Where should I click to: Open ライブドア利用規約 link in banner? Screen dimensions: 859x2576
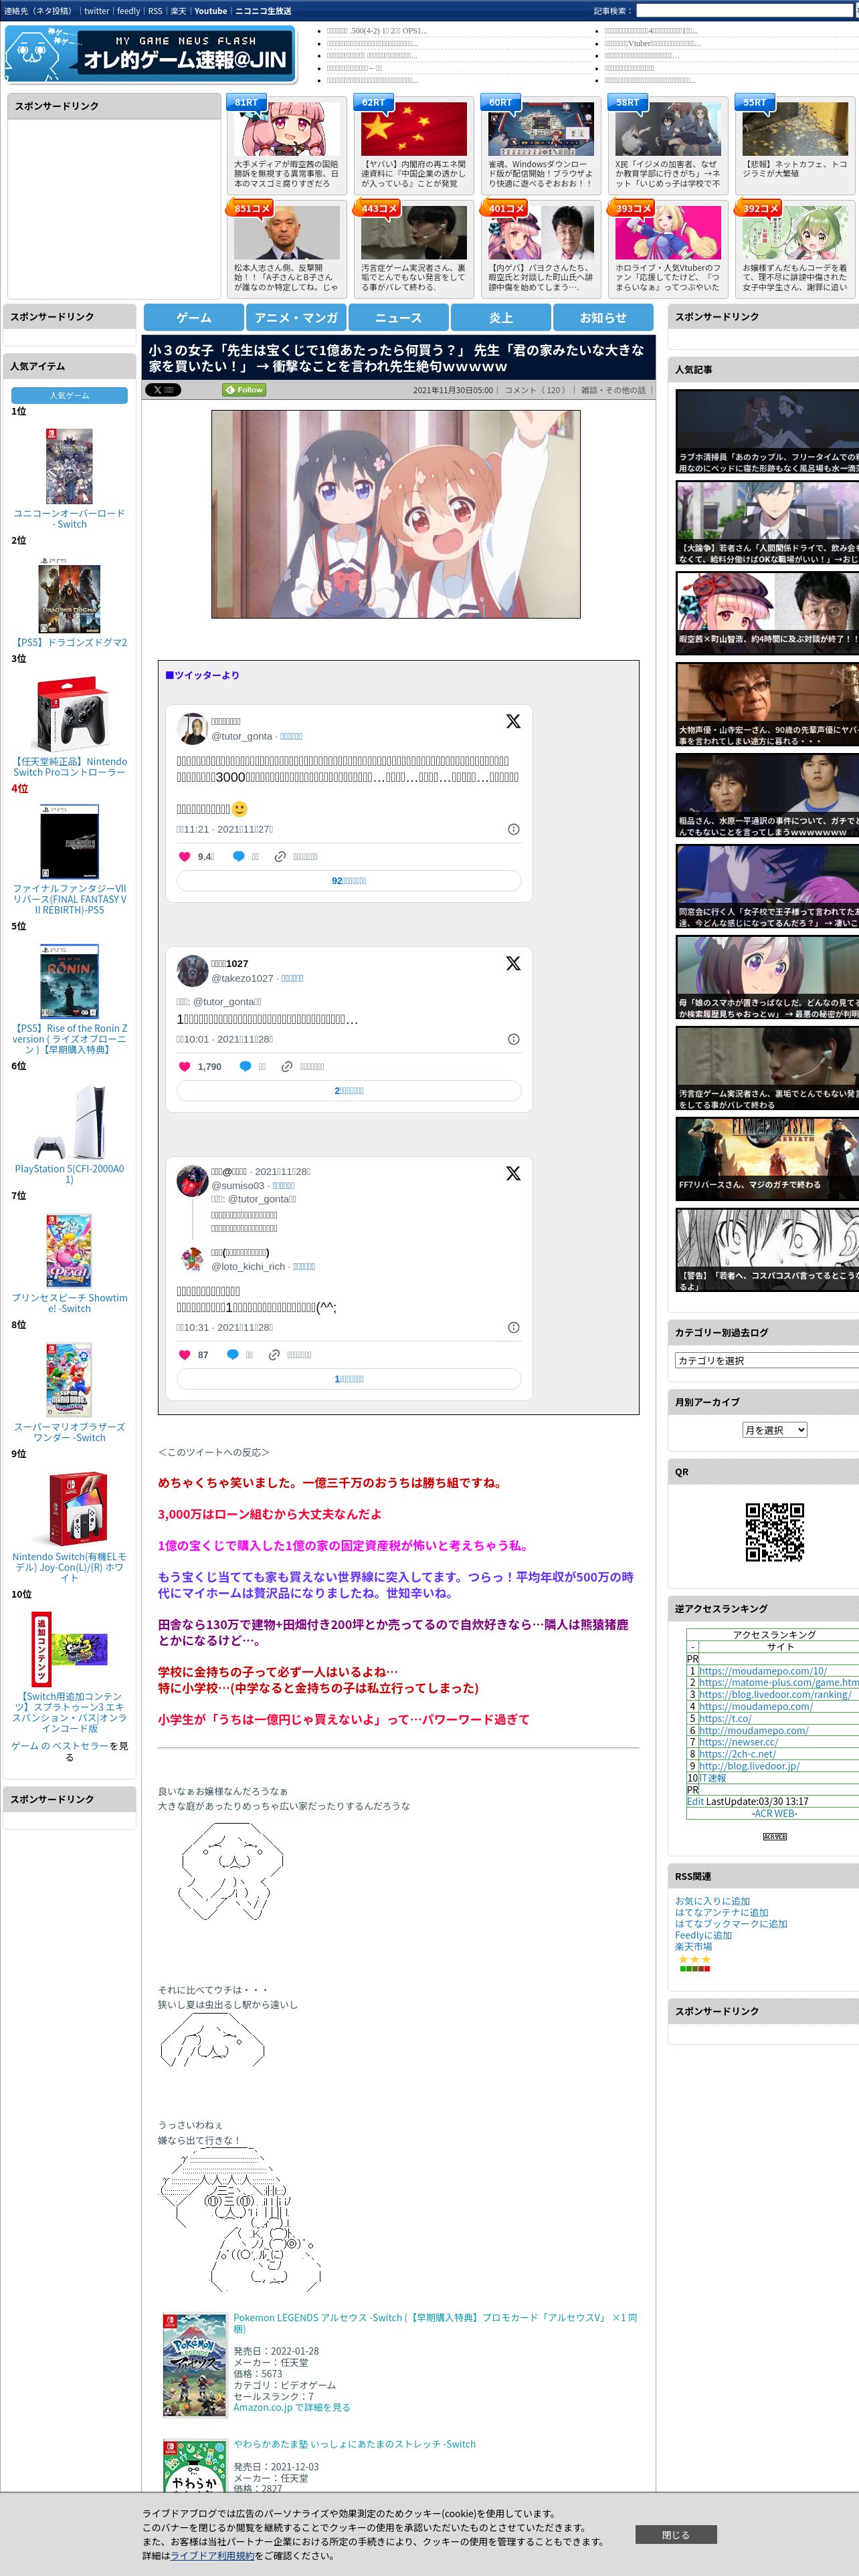[x=212, y=2555]
